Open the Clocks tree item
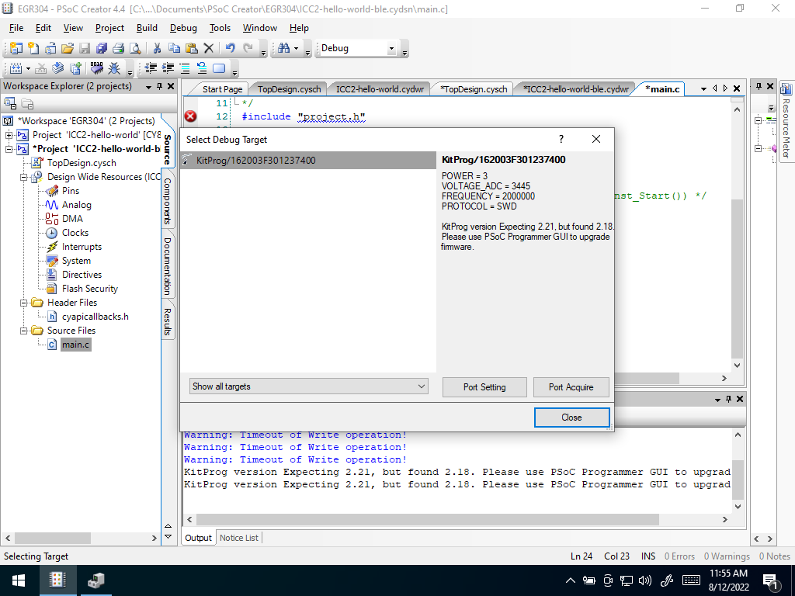 75,233
